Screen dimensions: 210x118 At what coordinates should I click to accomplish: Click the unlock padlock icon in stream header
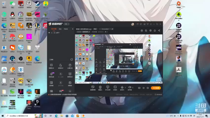(x=146, y=30)
